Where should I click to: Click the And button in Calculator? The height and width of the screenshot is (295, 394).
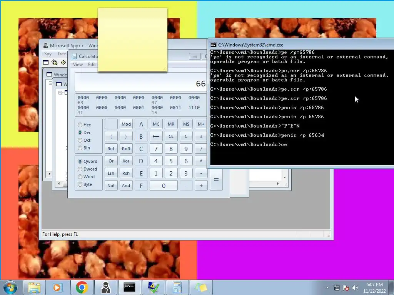(126, 186)
